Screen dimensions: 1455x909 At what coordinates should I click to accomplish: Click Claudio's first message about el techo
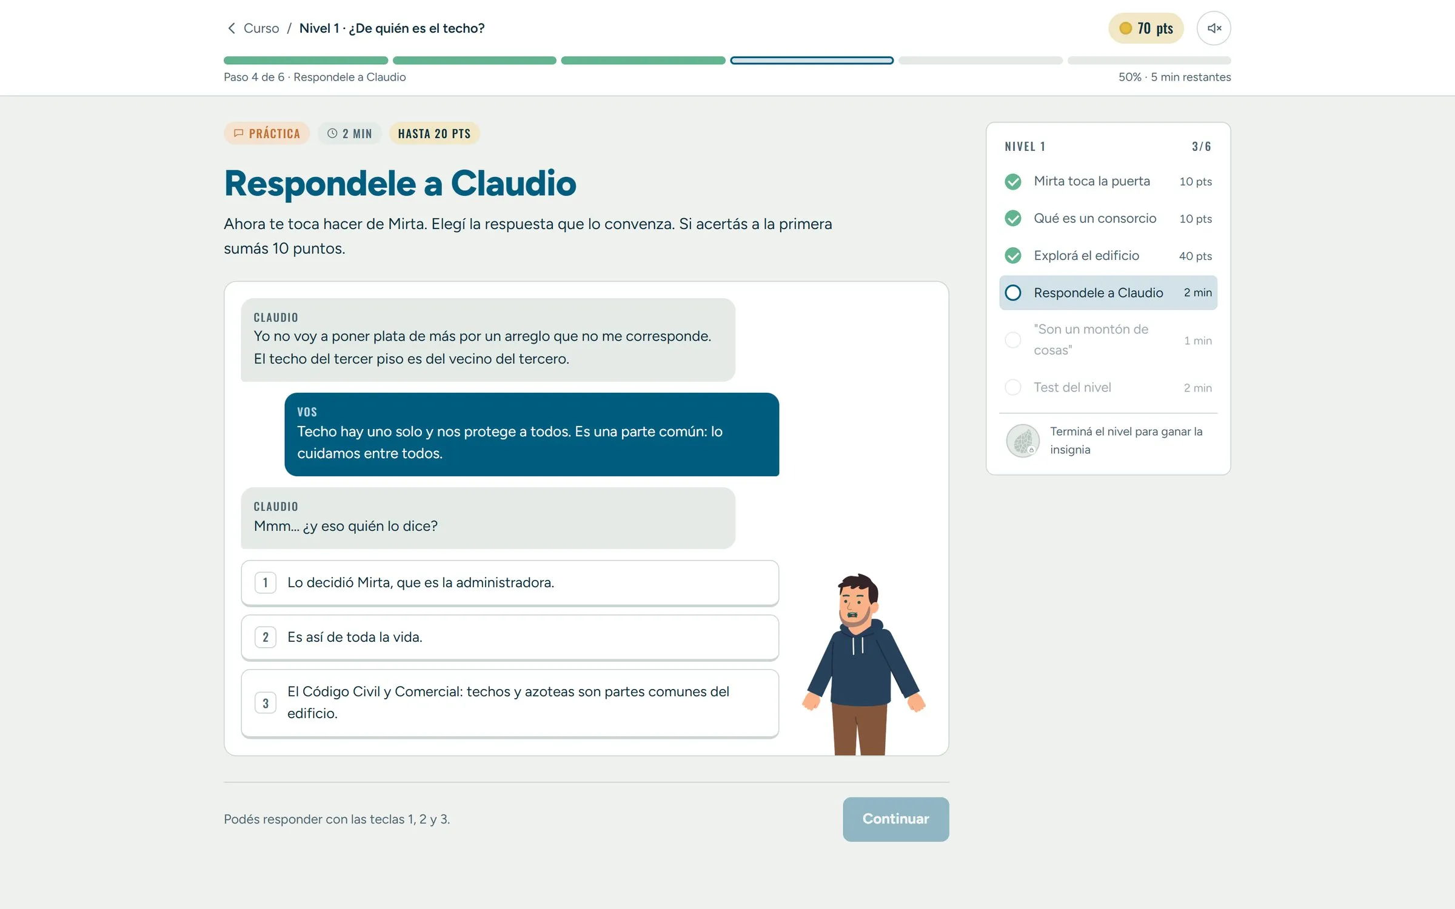click(x=488, y=340)
